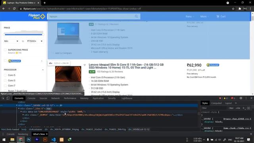Enable the Assured filter checkbox
The height and width of the screenshot is (143, 254).
point(5,61)
